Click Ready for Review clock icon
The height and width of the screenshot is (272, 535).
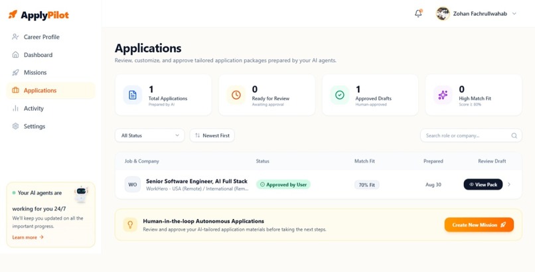pyautogui.click(x=236, y=95)
